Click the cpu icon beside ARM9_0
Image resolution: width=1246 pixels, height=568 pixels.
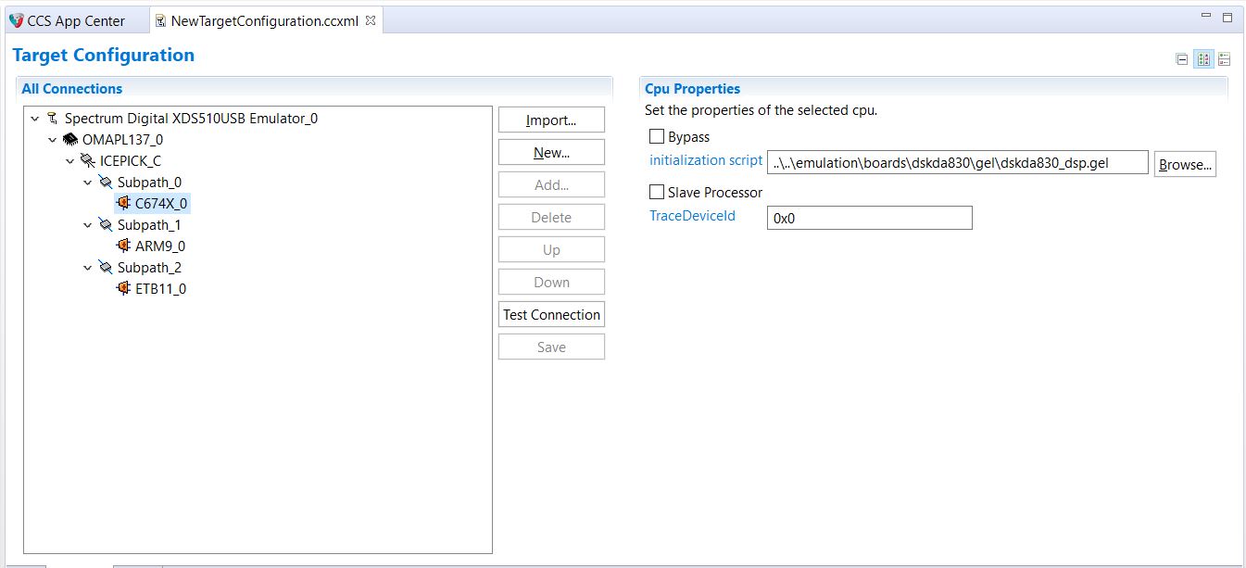(123, 246)
